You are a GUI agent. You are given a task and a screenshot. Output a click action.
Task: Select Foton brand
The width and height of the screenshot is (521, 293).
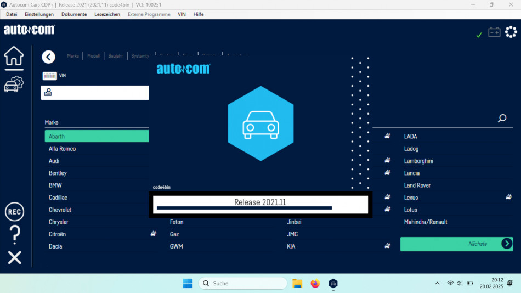[177, 222]
